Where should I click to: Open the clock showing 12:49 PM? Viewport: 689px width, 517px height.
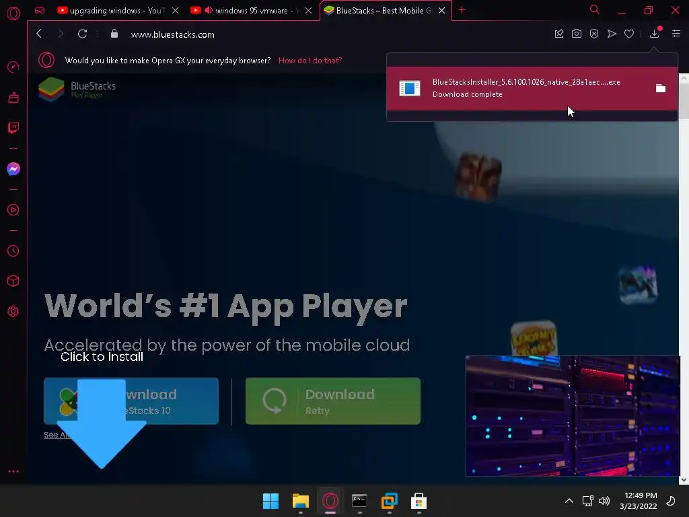[x=639, y=501]
